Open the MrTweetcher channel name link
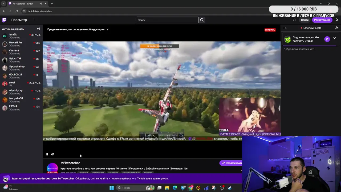Screen dimensions: 341x192 (70, 163)
